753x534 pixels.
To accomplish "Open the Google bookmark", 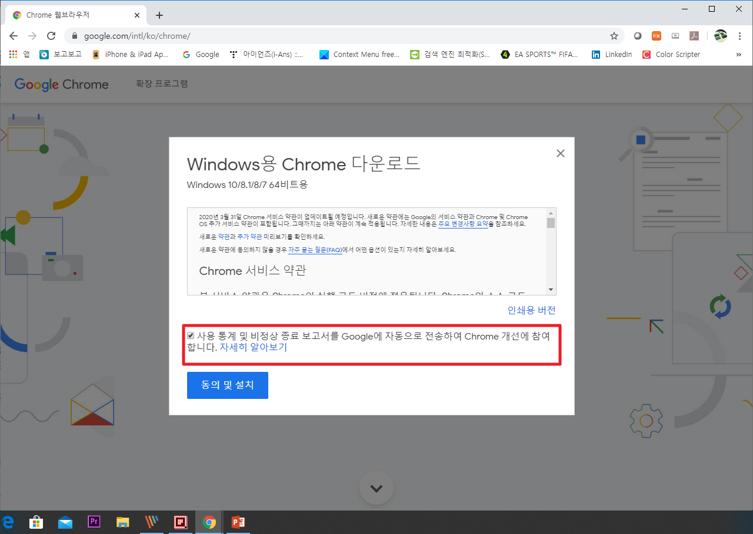I will (201, 54).
